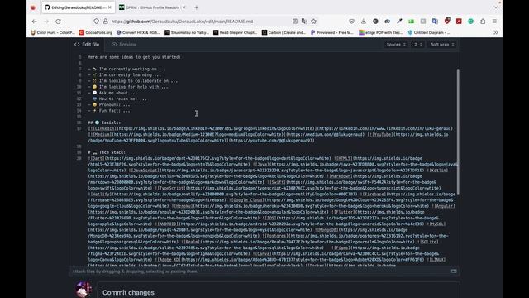The height and width of the screenshot is (298, 529).
Task: Open the eSign PDF with Elec bookmark
Action: pos(381,32)
